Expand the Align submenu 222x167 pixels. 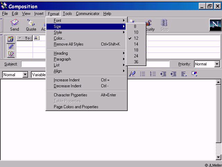click(86, 71)
